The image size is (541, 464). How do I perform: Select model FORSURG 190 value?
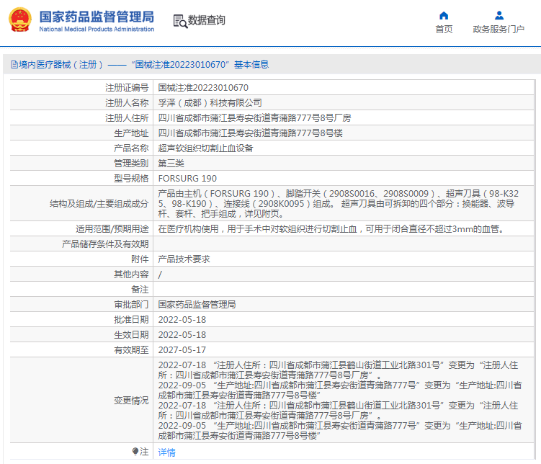point(187,179)
